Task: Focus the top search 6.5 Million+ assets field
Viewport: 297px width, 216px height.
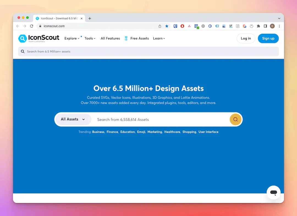Action: point(148,52)
